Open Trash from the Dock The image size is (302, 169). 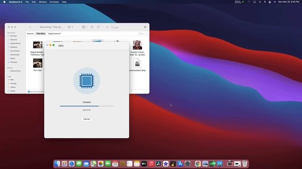(244, 164)
